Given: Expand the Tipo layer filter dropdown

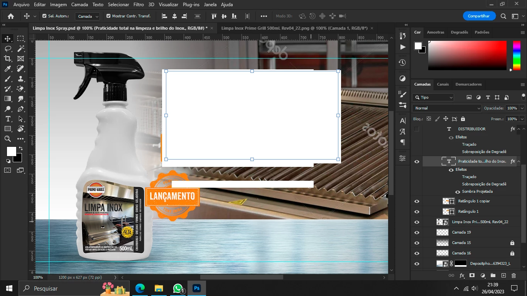Looking at the screenshot, I should point(433,98).
